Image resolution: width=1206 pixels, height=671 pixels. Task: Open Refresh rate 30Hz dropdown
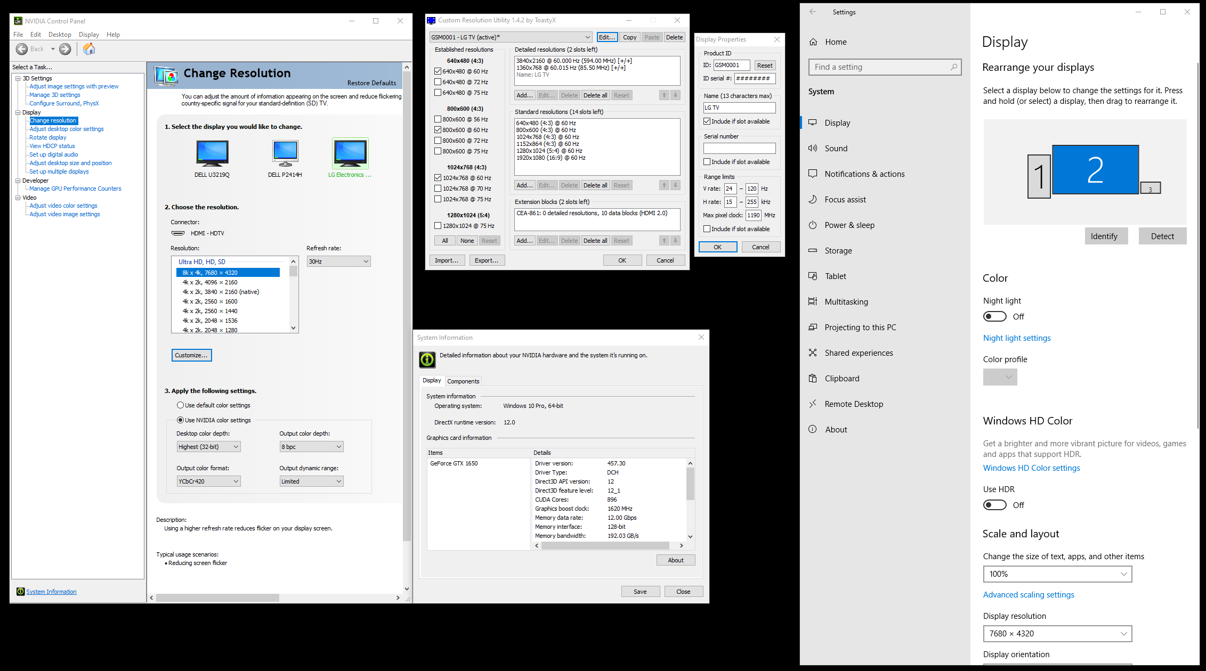point(338,261)
